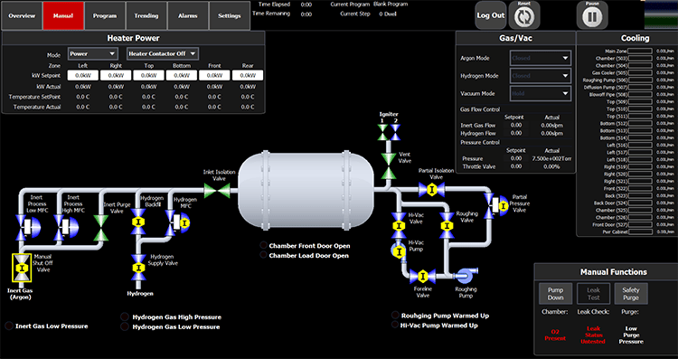
Task: Click the Front zone kW Setpoint field
Action: [214, 75]
